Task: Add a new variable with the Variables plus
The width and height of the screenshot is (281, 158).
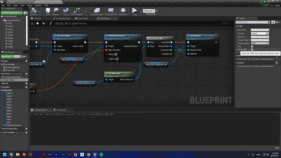Action: (26, 87)
